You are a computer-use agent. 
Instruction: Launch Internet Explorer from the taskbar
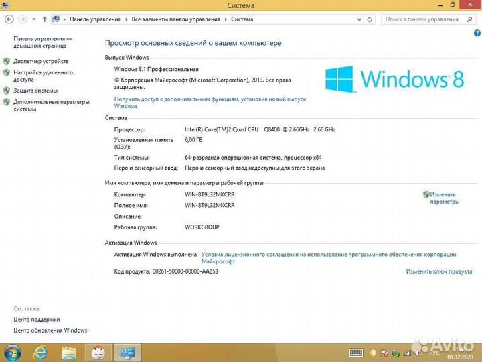point(41,352)
